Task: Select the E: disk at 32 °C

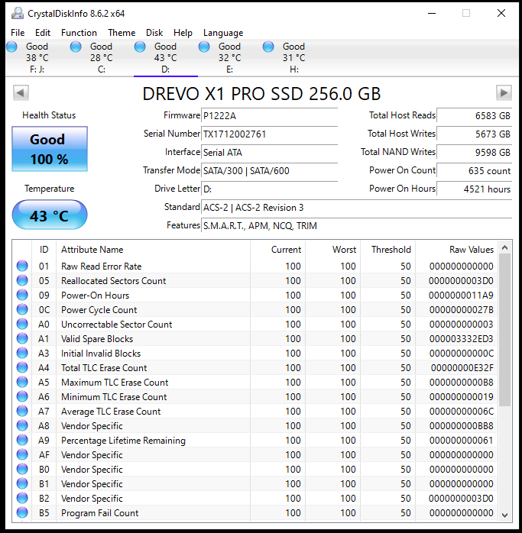Action: [230, 58]
